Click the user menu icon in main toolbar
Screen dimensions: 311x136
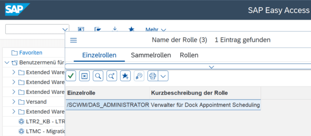click(x=81, y=29)
